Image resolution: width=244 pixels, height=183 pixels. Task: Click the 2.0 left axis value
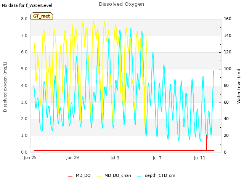pos(24,119)
